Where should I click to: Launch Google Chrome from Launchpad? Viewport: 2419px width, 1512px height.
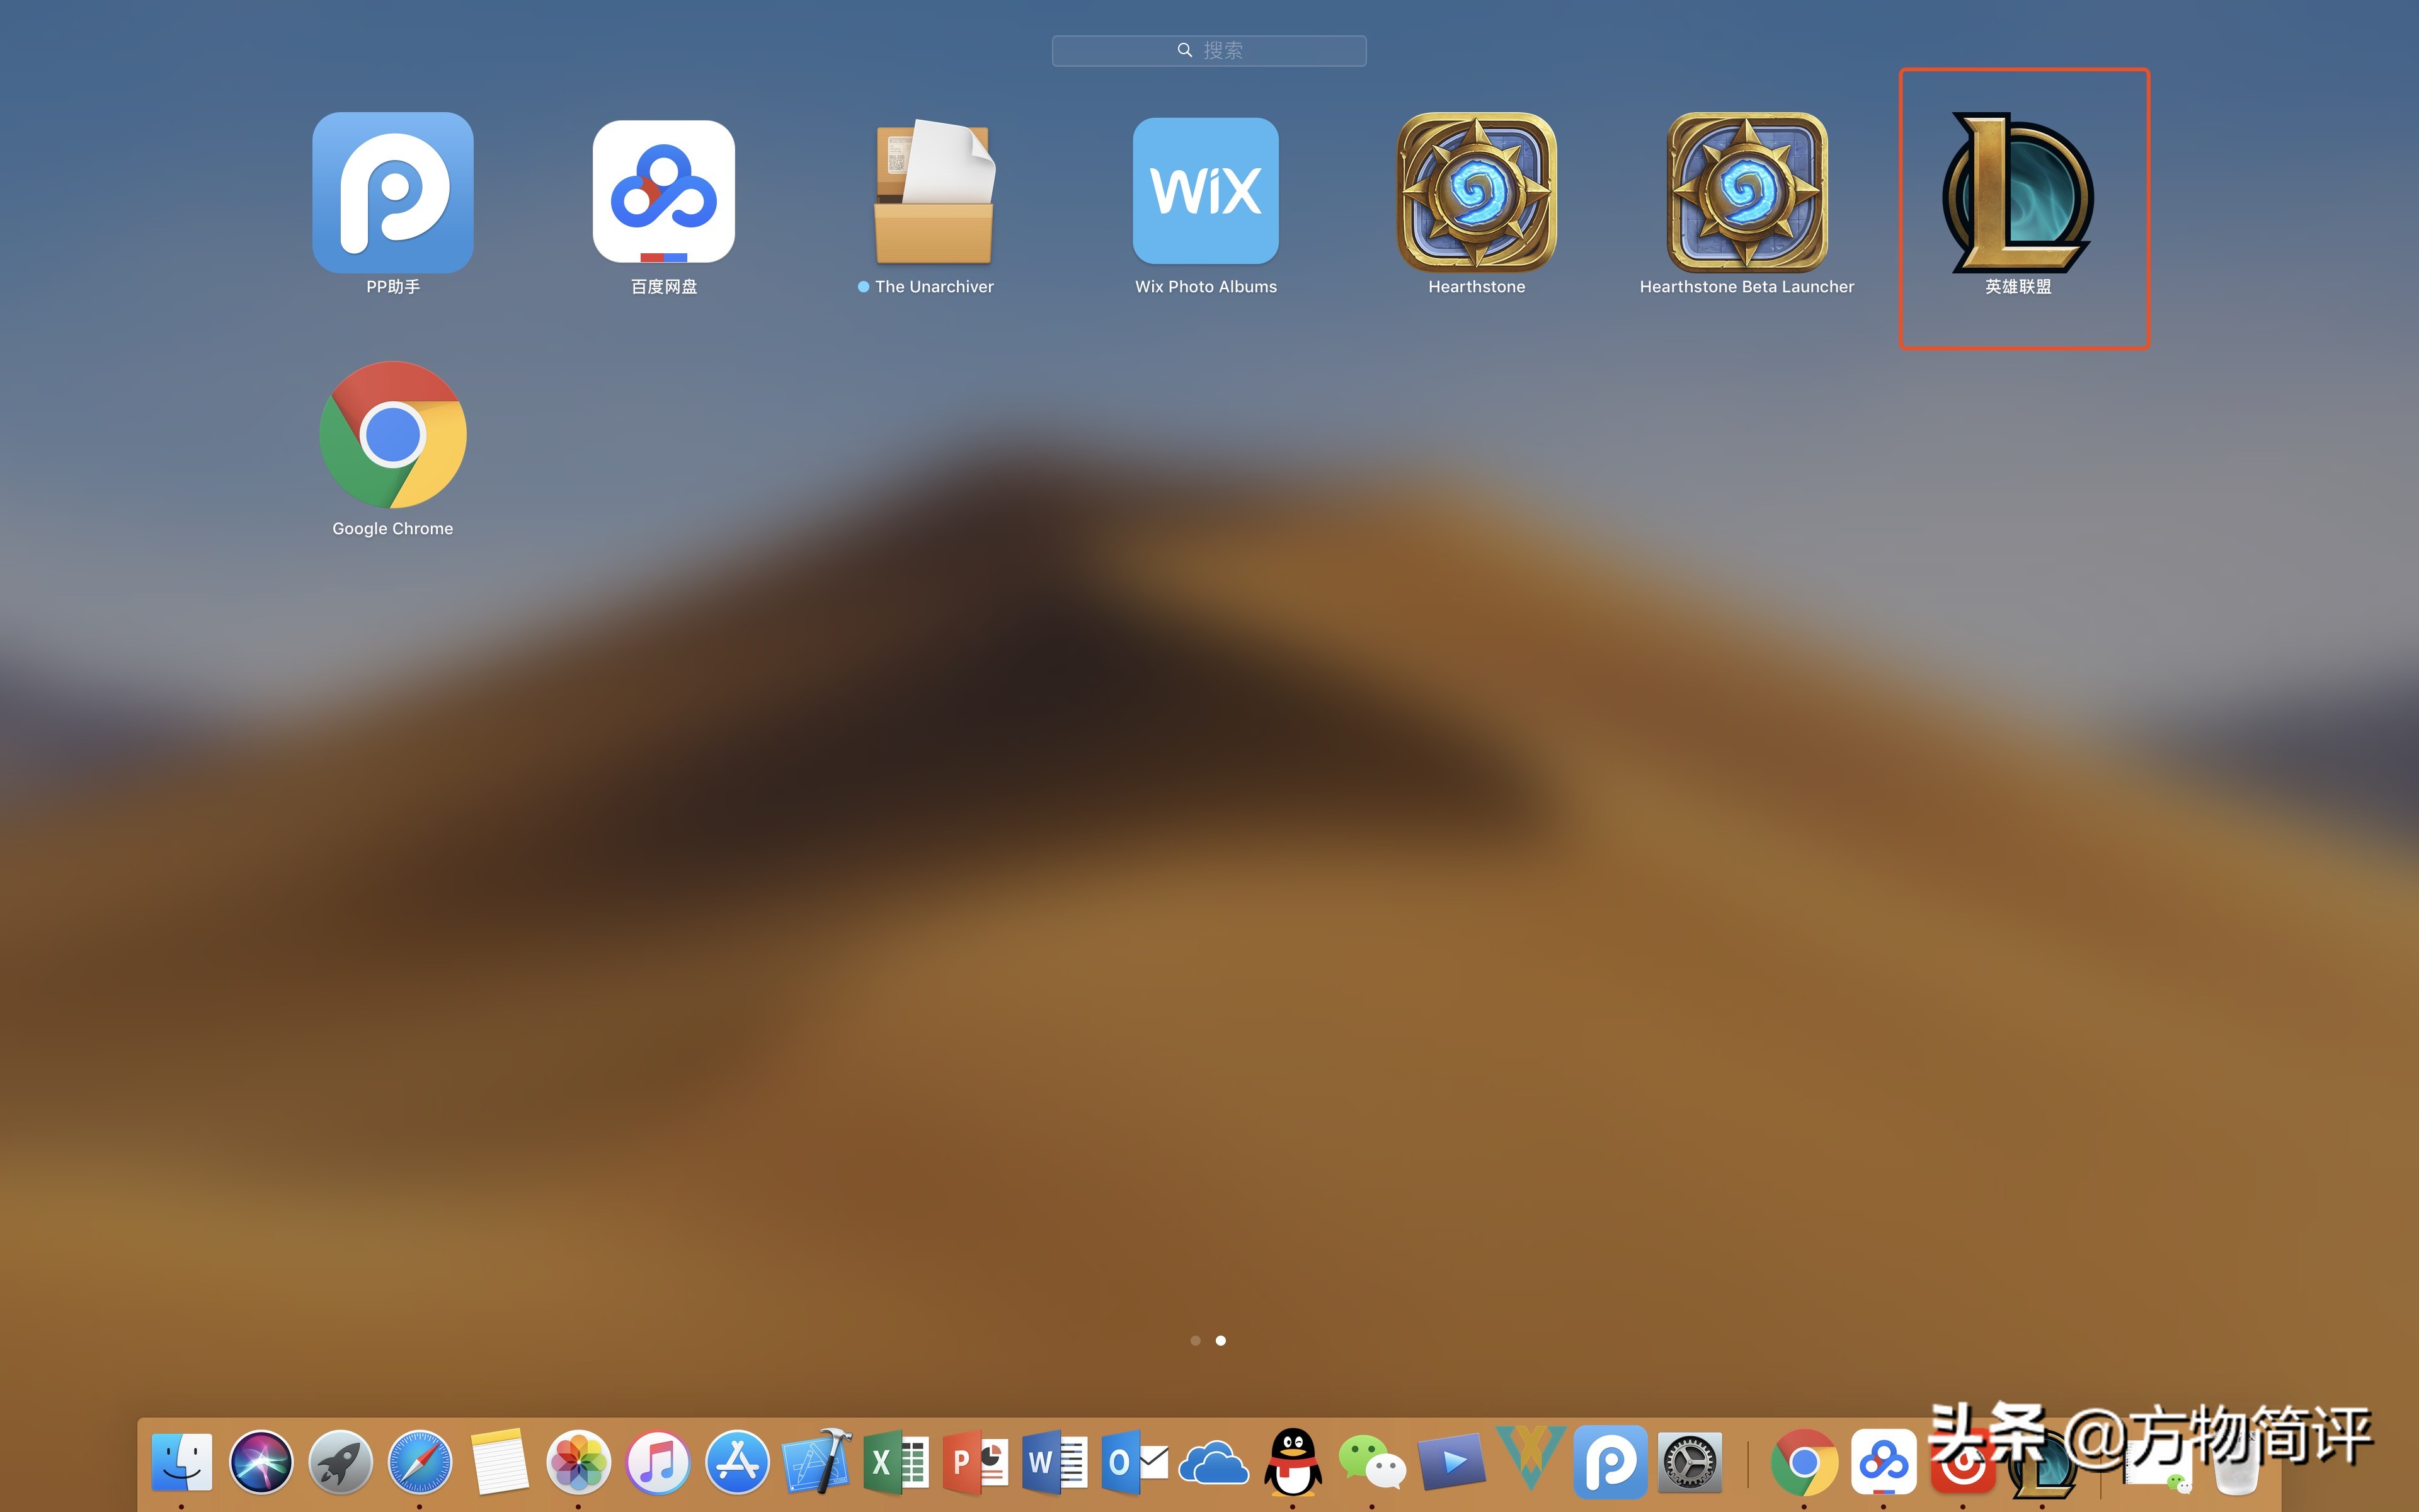coord(392,436)
